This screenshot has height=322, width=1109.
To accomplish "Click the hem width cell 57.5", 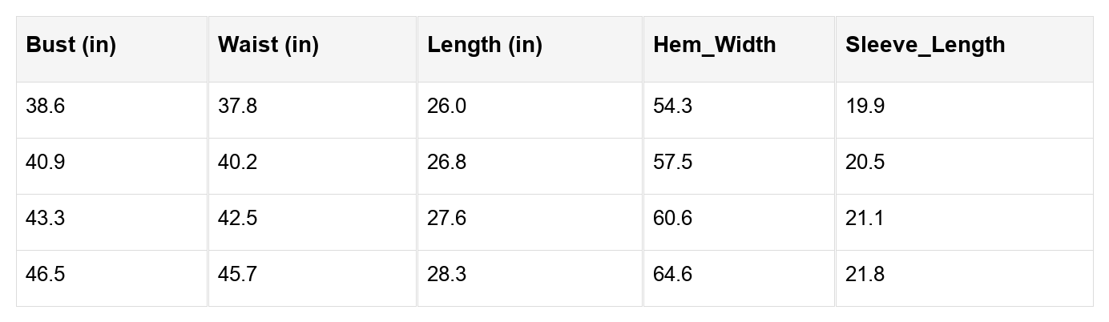I will click(x=673, y=163).
